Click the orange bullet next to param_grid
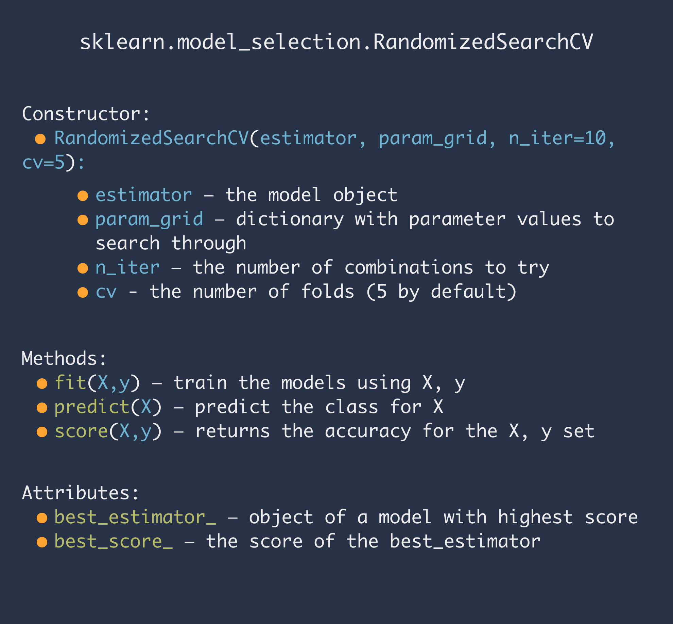 83,220
